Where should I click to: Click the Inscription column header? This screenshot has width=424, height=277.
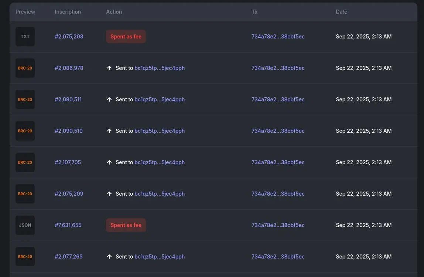tap(68, 12)
